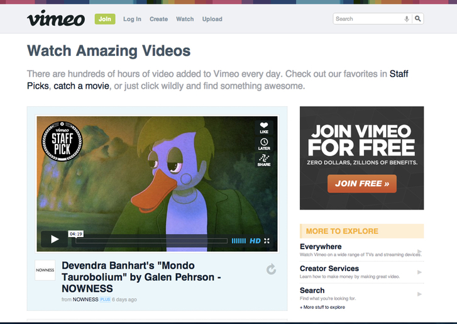457x324 pixels.
Task: Like the video with heart icon
Action: 264,127
